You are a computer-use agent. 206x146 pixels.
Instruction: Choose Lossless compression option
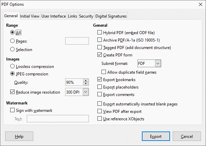pyautogui.click(x=13, y=67)
